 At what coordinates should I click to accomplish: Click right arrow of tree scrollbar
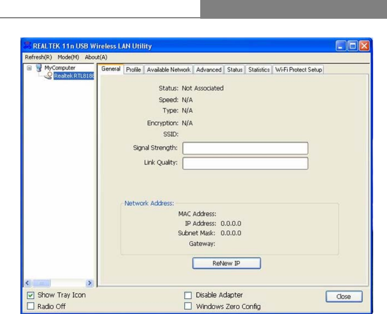90,283
